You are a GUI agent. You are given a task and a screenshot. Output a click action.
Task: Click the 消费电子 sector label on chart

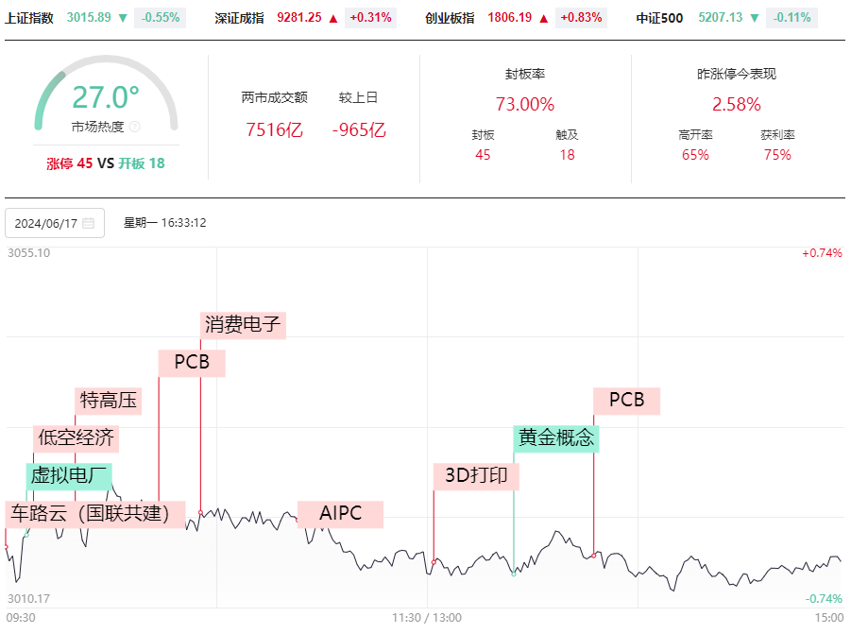pos(243,326)
